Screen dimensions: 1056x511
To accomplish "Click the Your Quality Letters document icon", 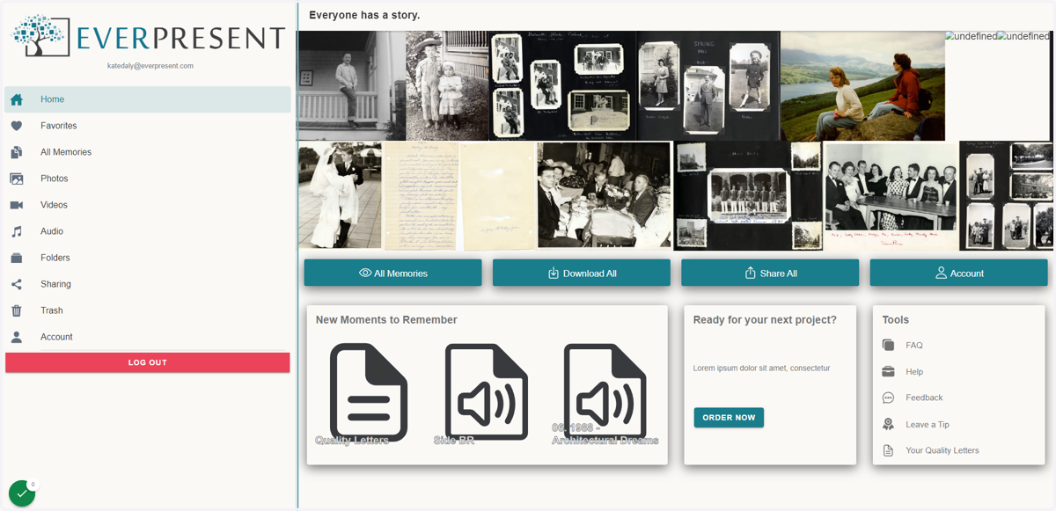I will pos(888,450).
